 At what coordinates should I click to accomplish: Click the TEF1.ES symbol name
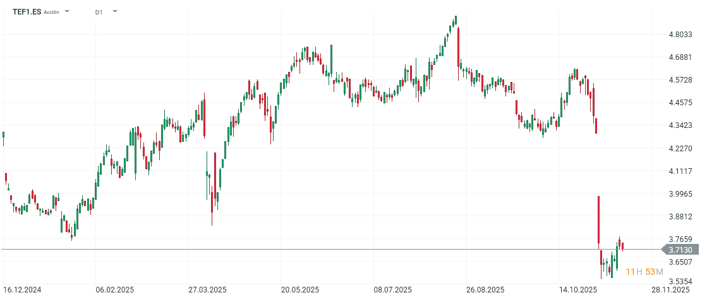(26, 12)
